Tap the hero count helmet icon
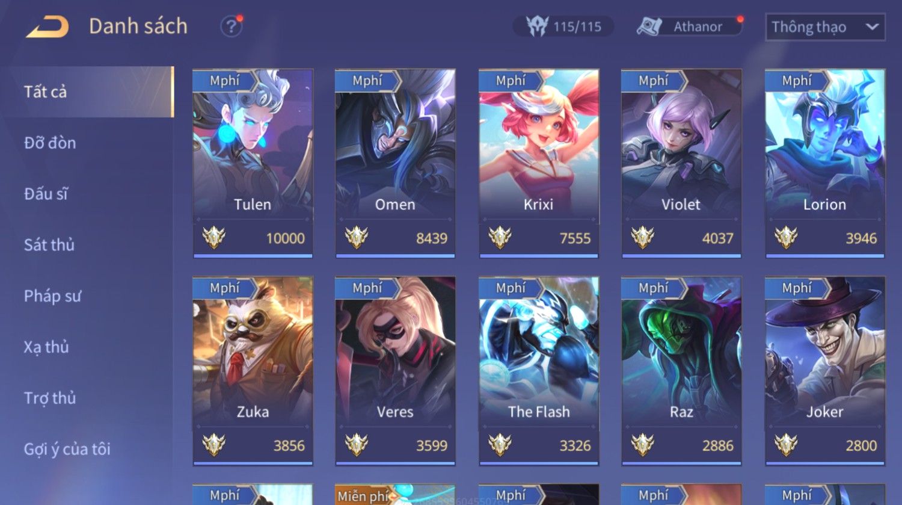This screenshot has height=505, width=902. click(x=536, y=26)
